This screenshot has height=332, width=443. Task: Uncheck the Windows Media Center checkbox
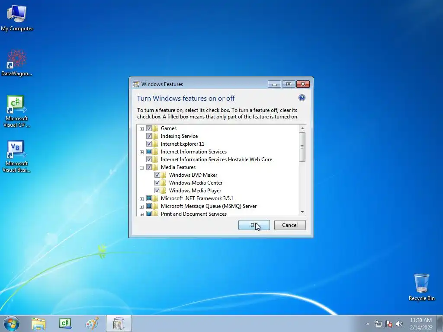coord(157,183)
